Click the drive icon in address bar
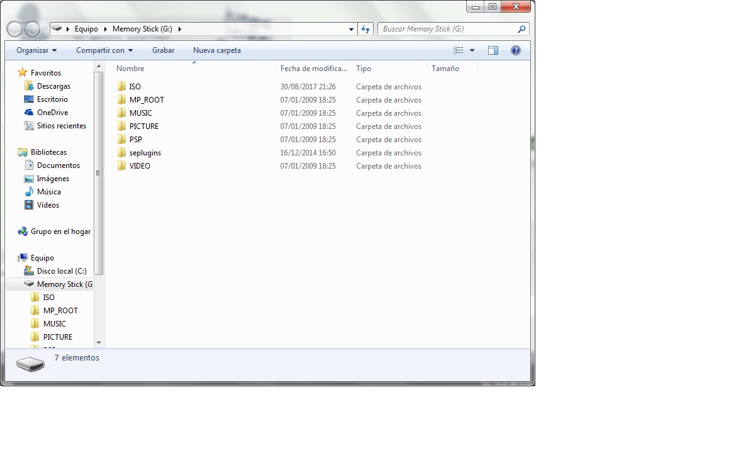Image resolution: width=736 pixels, height=458 pixels. [x=57, y=29]
